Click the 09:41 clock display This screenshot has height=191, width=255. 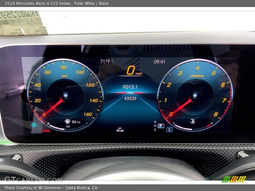click(159, 61)
